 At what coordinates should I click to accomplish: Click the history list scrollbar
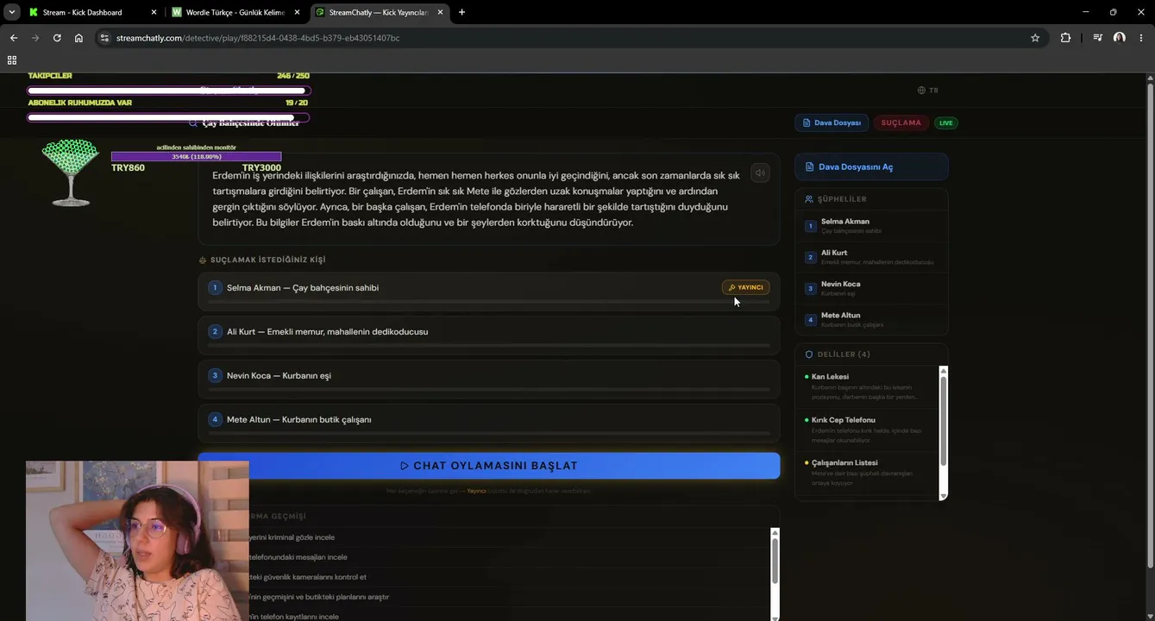click(775, 559)
